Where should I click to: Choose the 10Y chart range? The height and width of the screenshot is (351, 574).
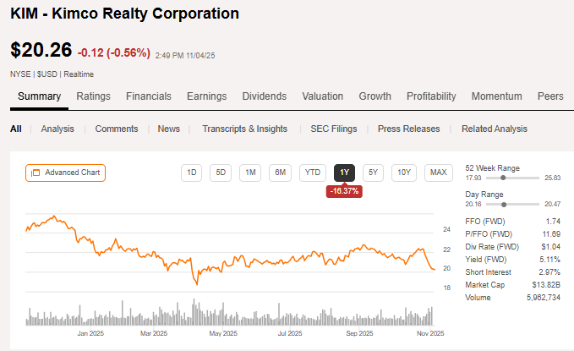[404, 173]
